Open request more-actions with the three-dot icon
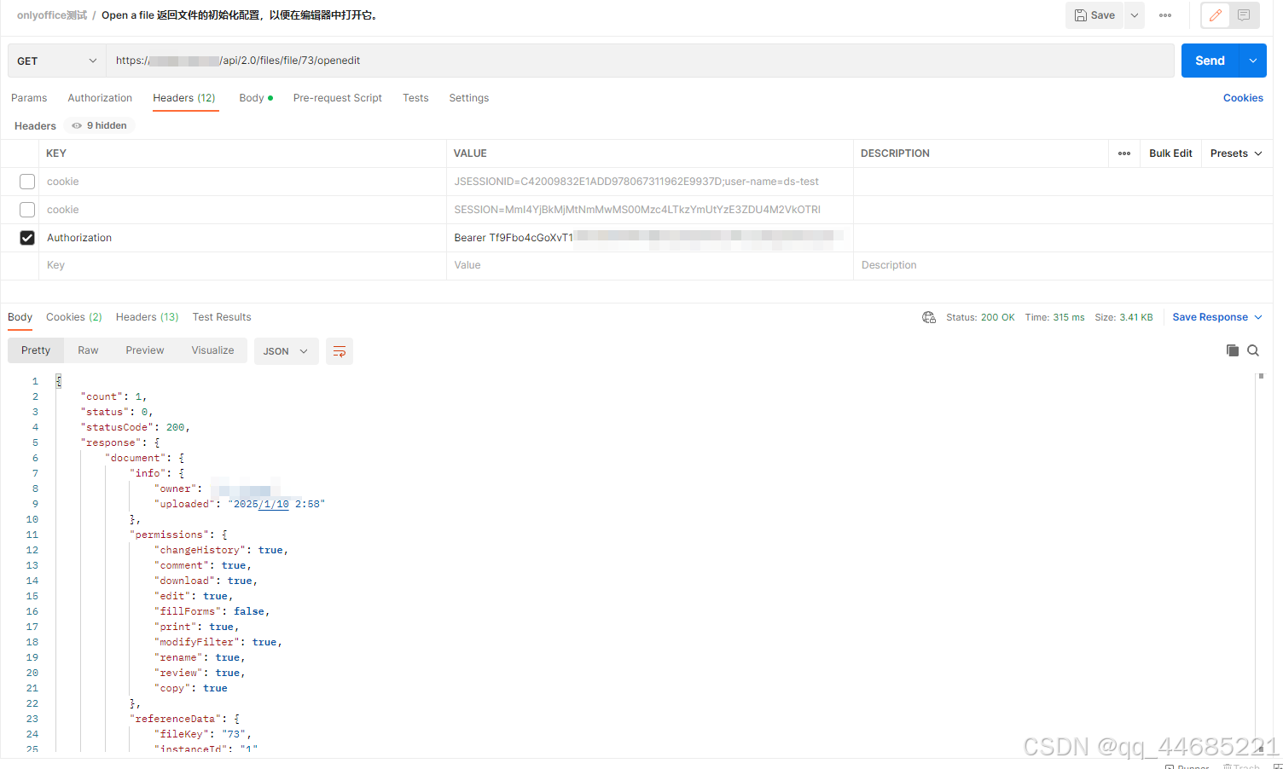 coord(1165,14)
